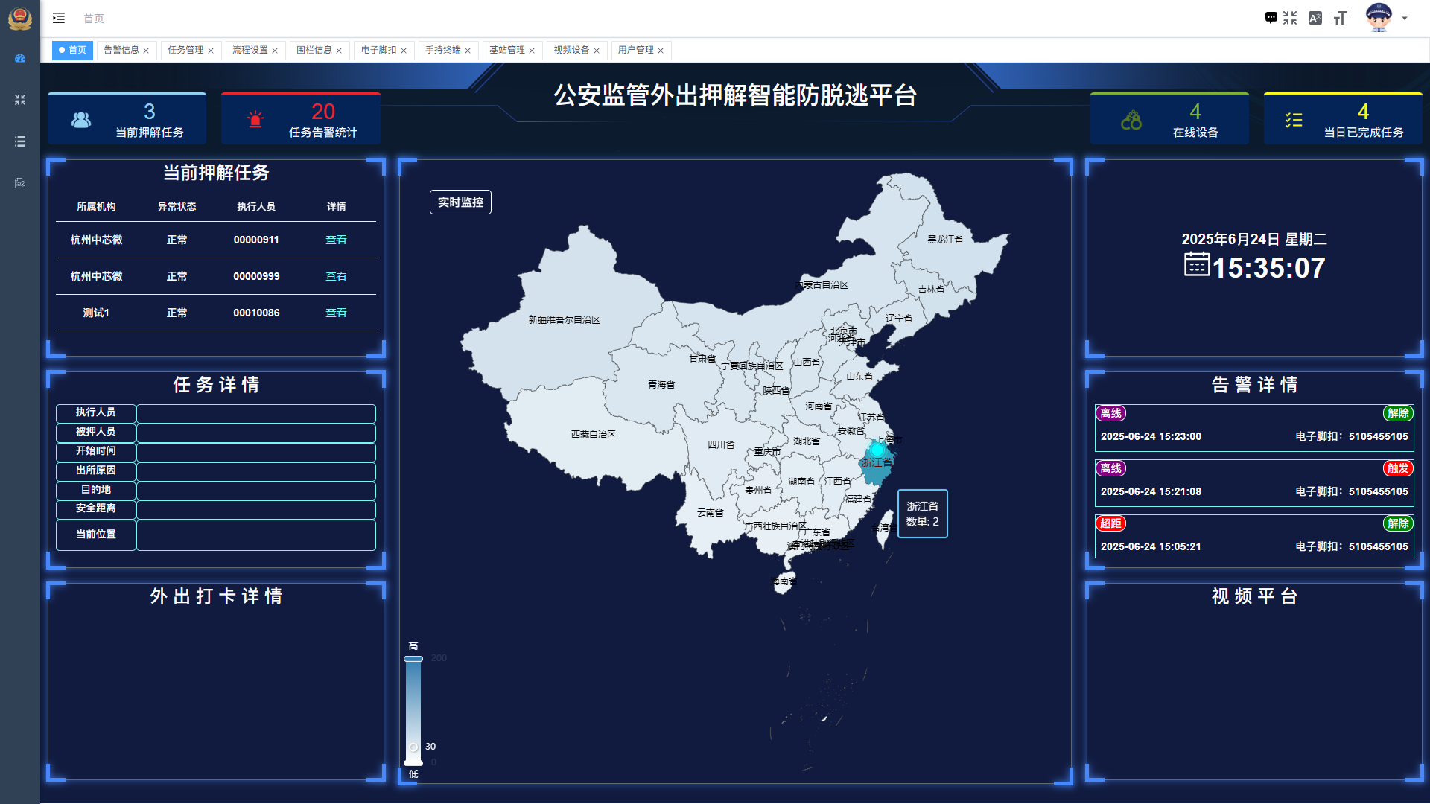This screenshot has width=1430, height=804.
Task: Switch to the 告警信息 tab
Action: (121, 50)
